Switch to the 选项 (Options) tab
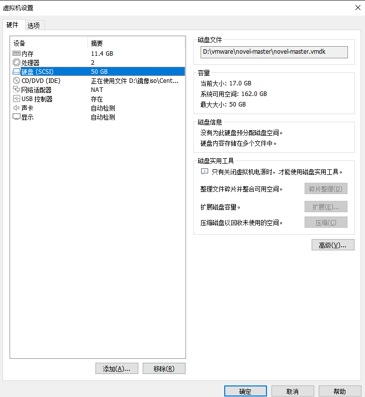Viewport: 365px width, 397px height. tap(34, 25)
